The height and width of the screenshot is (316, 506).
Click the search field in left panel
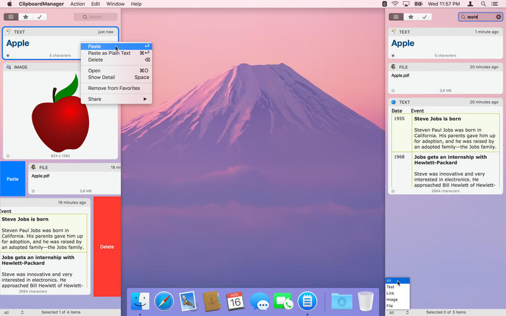(96, 17)
